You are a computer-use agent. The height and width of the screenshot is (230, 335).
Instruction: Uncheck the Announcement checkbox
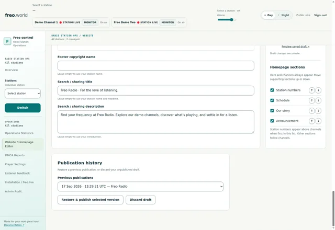[x=272, y=121]
